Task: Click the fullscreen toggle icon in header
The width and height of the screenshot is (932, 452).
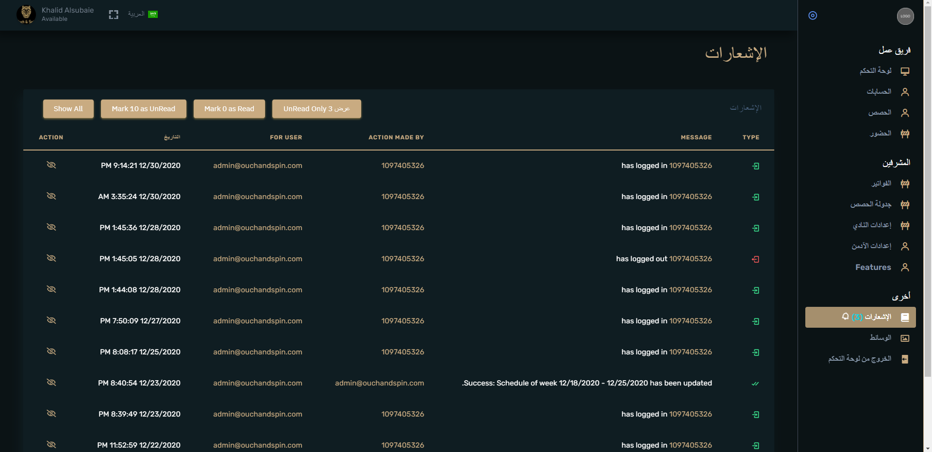Action: click(x=114, y=15)
